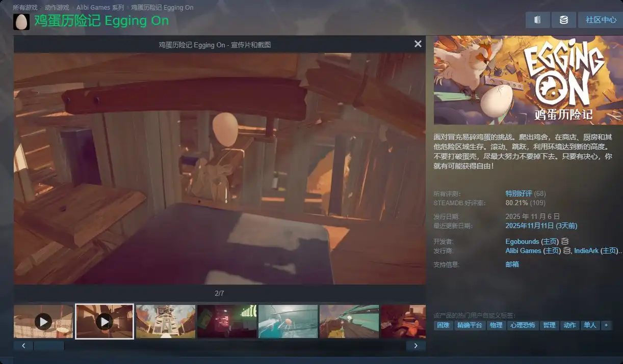The height and width of the screenshot is (364, 623).
Task: Click the main video preview of the egg
Action: click(x=220, y=169)
